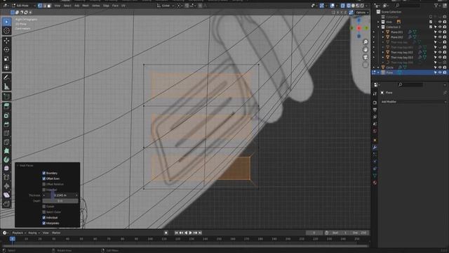Open the viewport View menu
Screen dimensions: 449x253
(58, 6)
